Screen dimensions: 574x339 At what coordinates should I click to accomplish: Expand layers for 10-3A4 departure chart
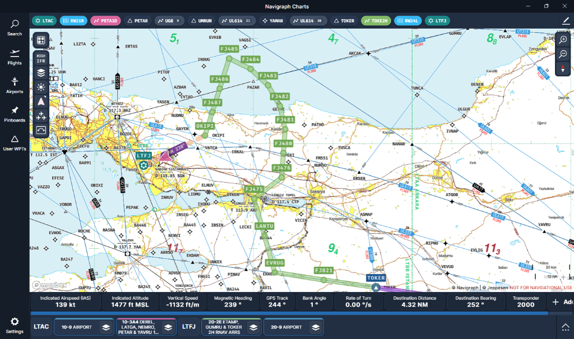[168, 327]
